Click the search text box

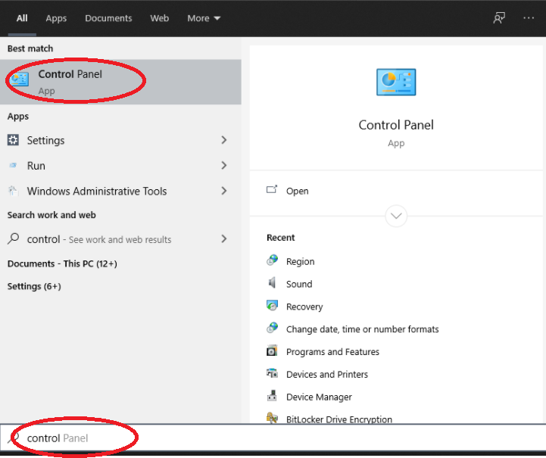273,438
